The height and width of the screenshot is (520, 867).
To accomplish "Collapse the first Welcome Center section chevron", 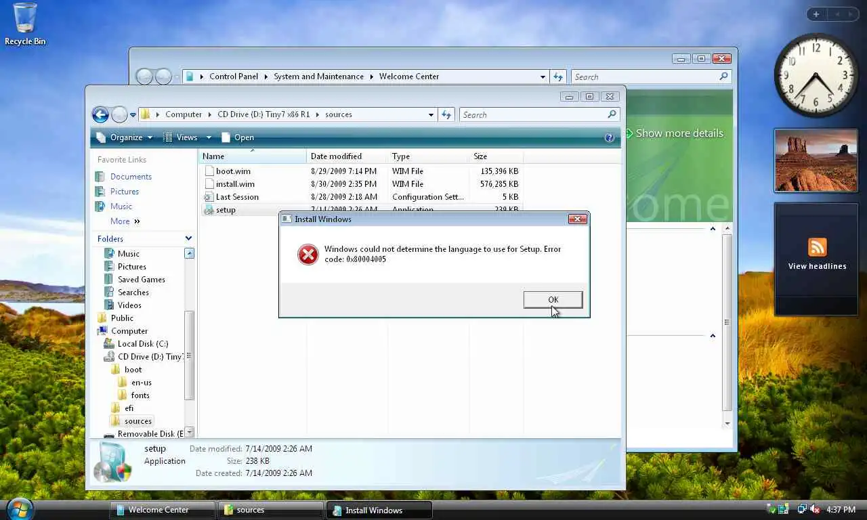I will (x=713, y=229).
